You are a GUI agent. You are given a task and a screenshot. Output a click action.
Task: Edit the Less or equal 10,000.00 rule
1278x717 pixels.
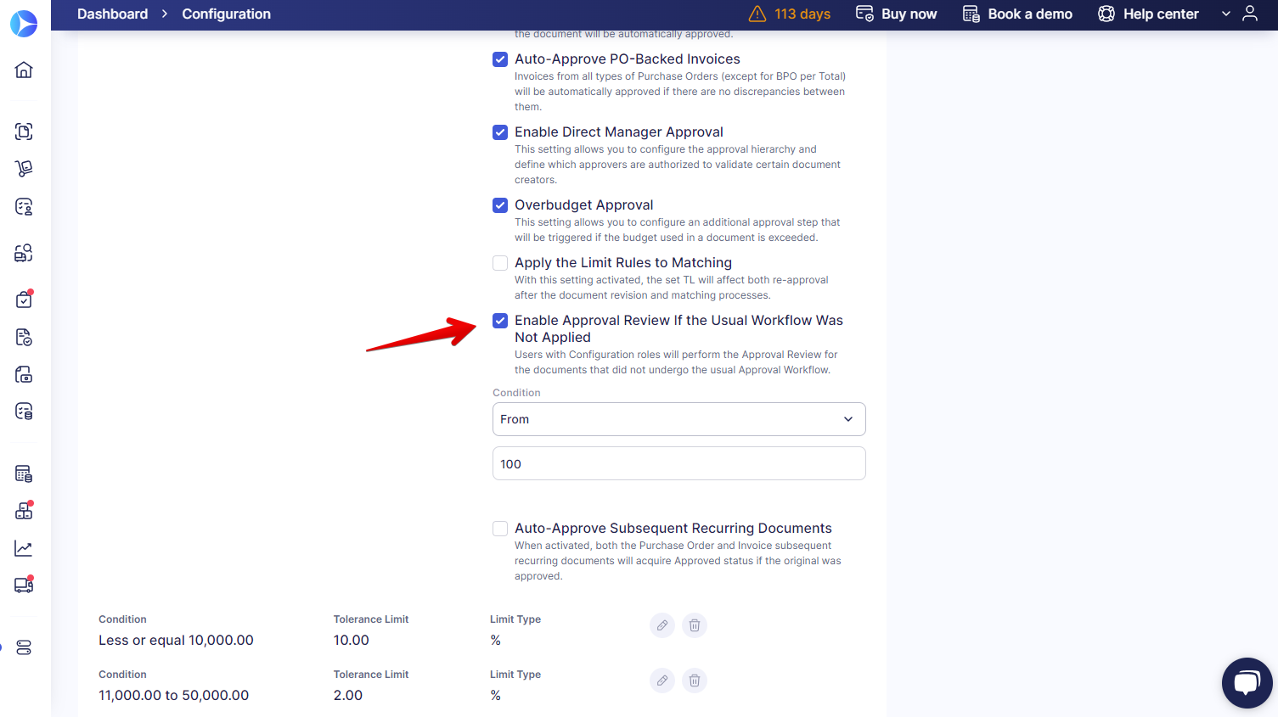pyautogui.click(x=662, y=625)
